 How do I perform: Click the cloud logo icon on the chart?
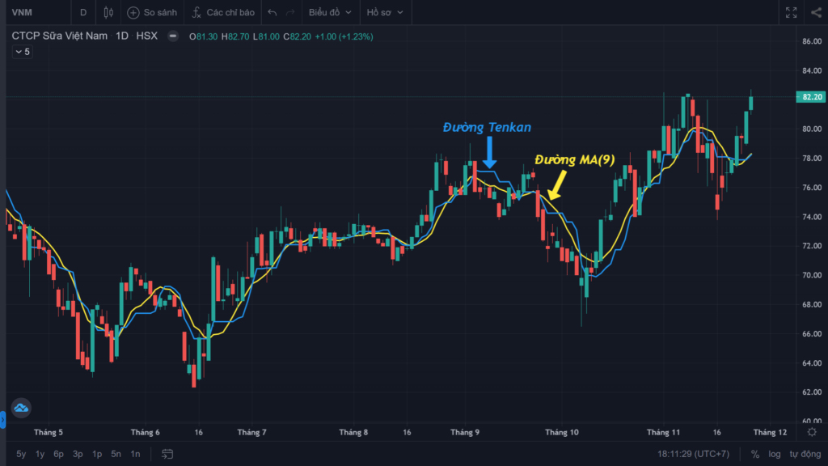[x=21, y=408]
